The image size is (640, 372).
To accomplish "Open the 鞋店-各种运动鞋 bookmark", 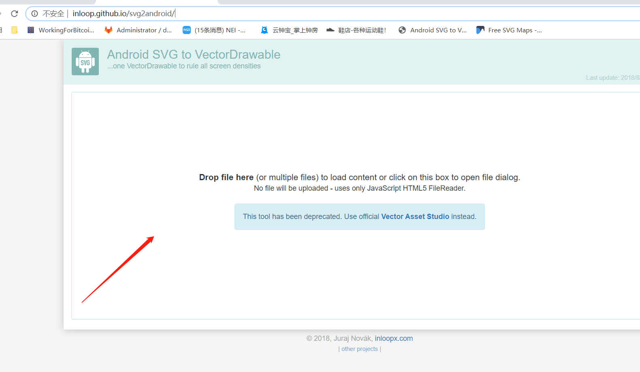I will click(x=356, y=30).
